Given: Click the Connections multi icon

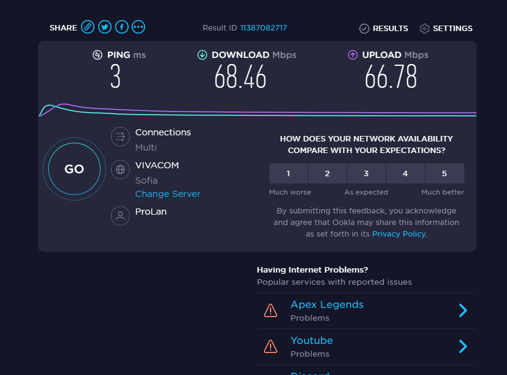Looking at the screenshot, I should coord(120,137).
